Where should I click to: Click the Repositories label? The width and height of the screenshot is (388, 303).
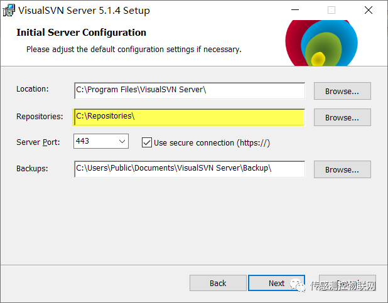point(40,116)
